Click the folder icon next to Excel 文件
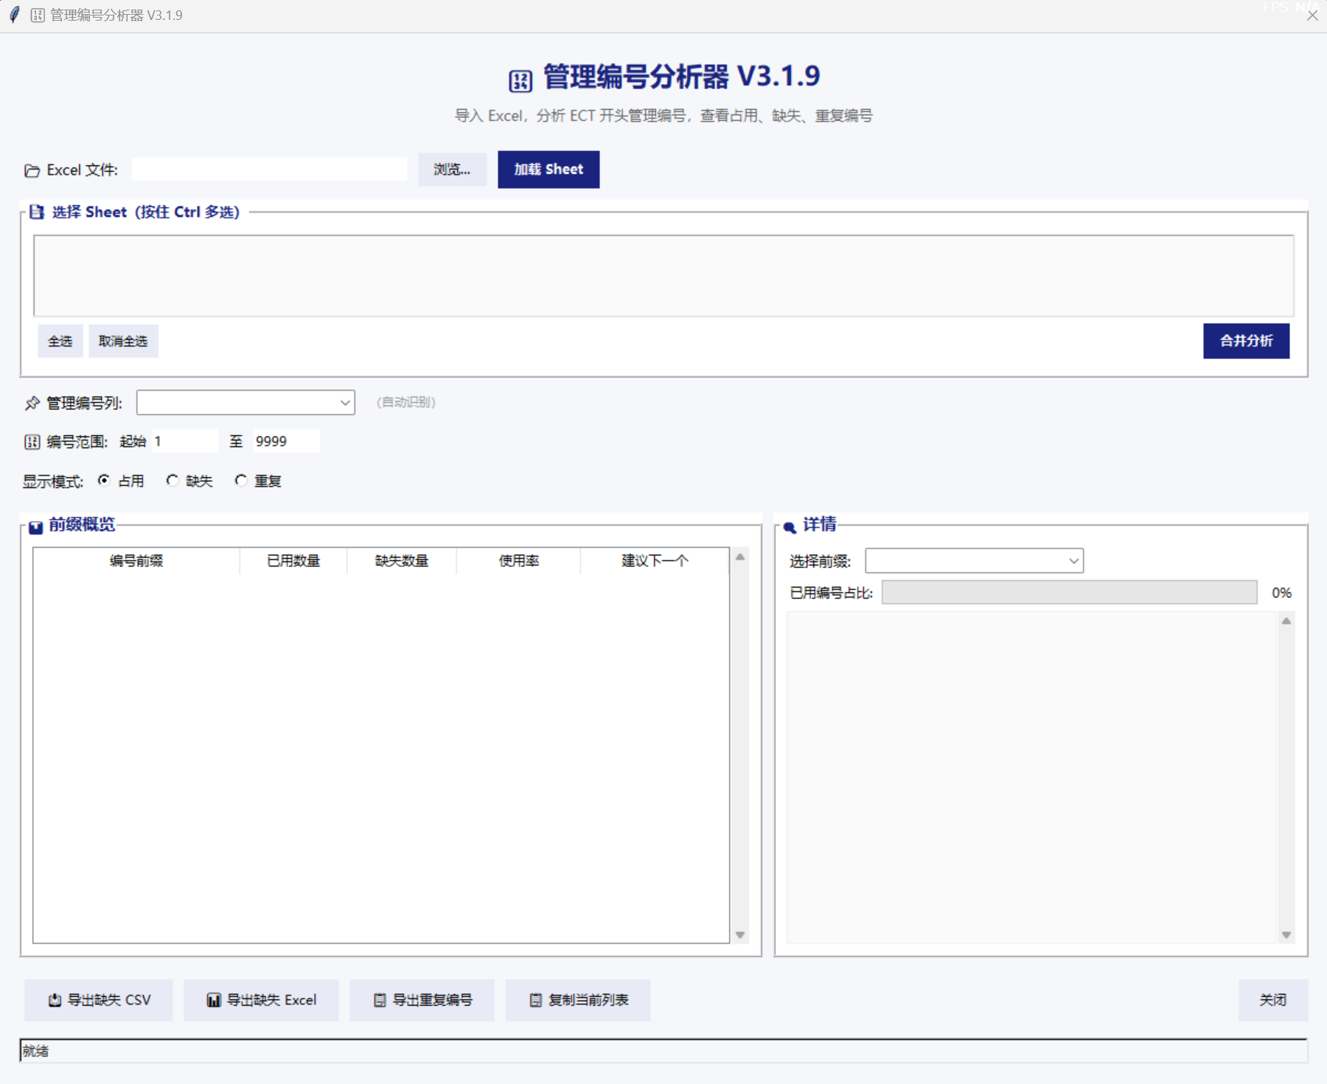The width and height of the screenshot is (1327, 1084). click(32, 170)
